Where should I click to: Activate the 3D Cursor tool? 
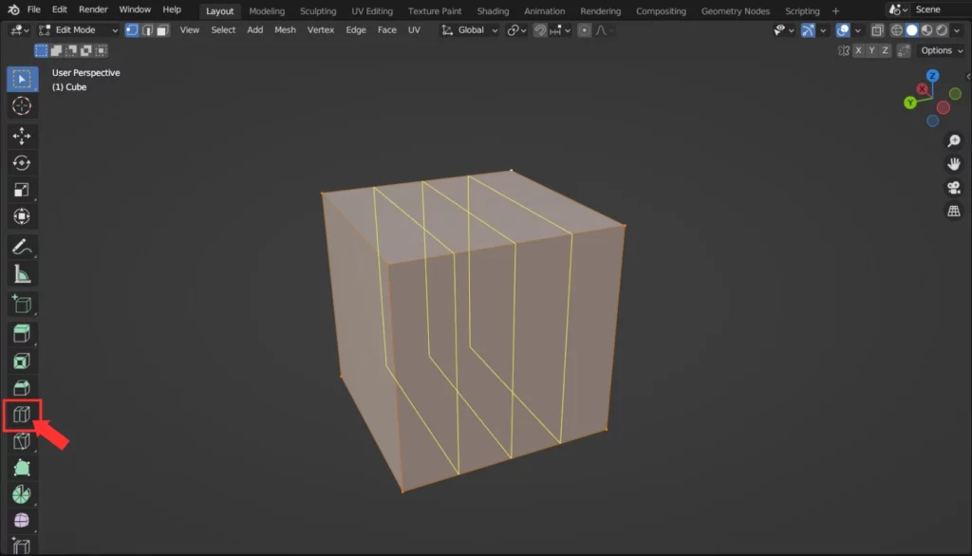point(22,106)
